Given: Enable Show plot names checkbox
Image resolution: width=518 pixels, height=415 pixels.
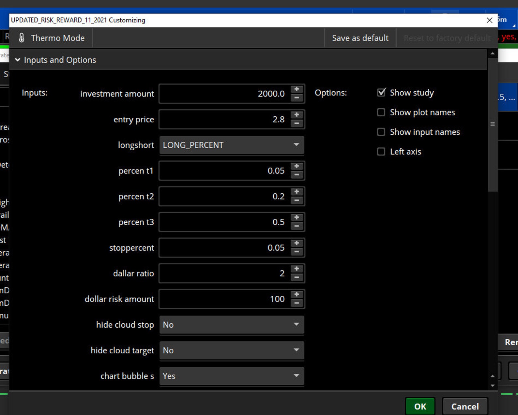Looking at the screenshot, I should (381, 112).
